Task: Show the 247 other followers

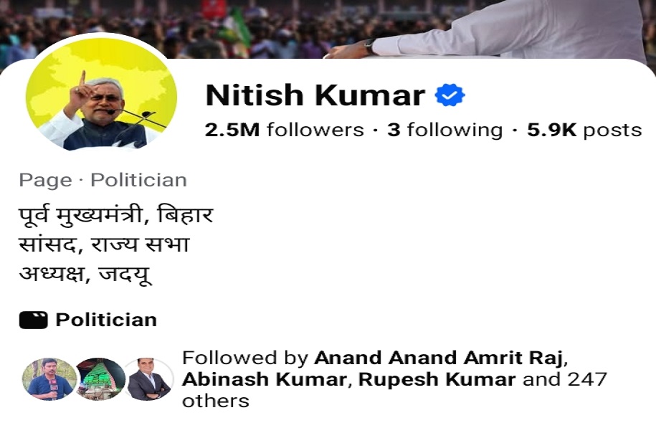Action: click(x=394, y=390)
